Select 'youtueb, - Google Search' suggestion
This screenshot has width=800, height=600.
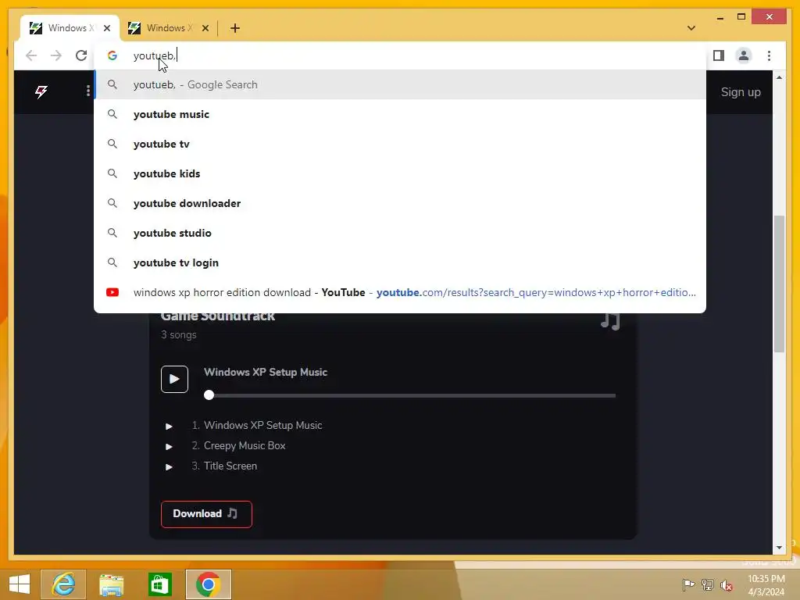coord(400,84)
